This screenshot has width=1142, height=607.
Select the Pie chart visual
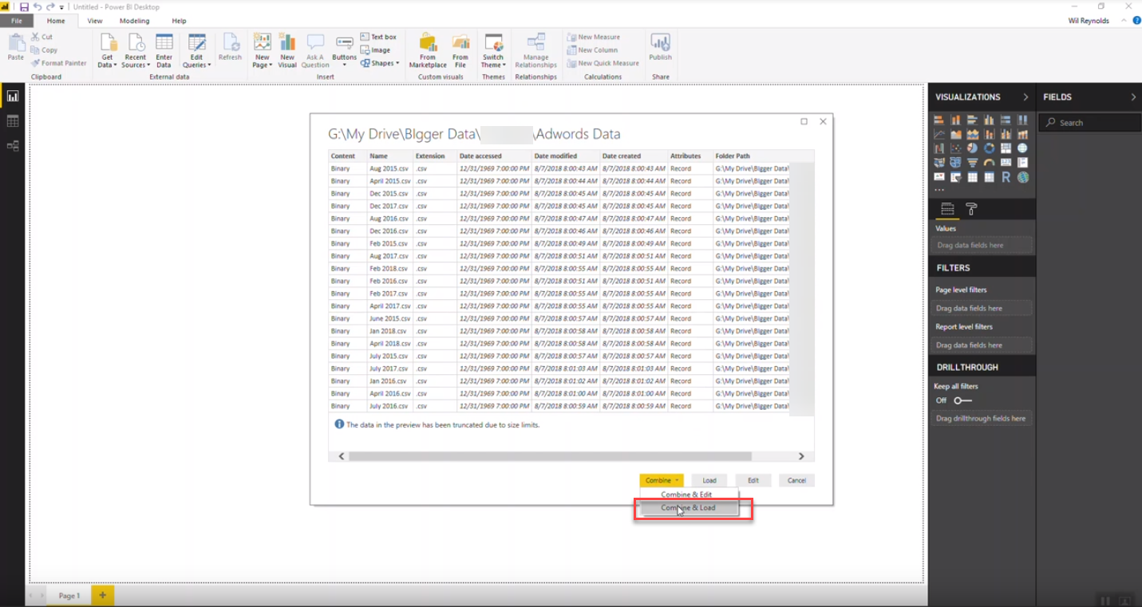(x=973, y=148)
